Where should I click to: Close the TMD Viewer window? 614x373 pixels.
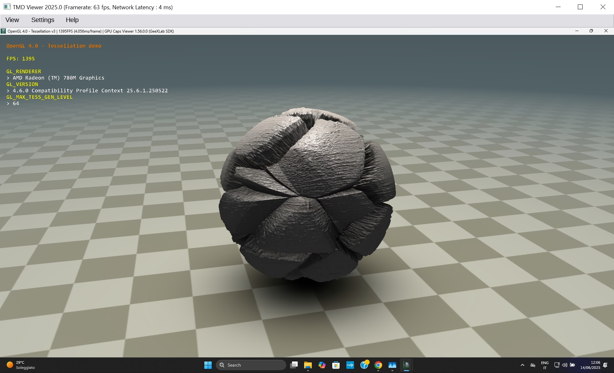pos(603,7)
